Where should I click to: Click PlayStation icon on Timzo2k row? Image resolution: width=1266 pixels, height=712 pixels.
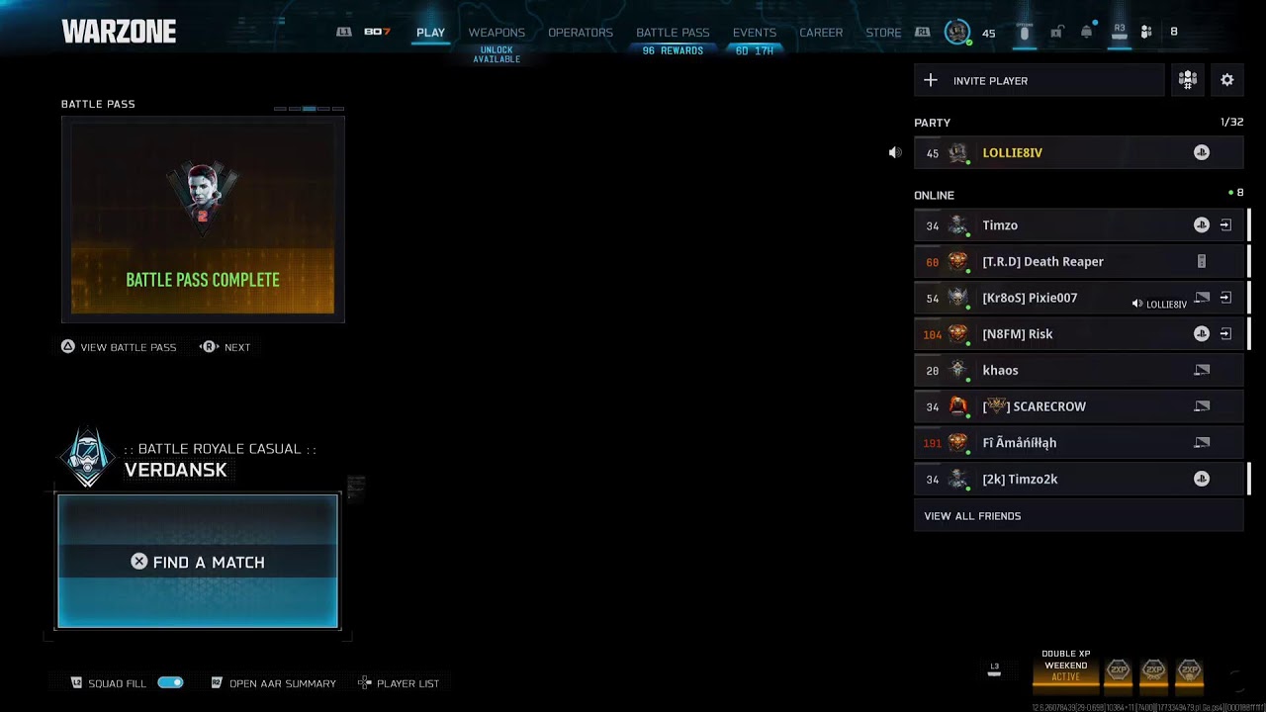pos(1202,479)
